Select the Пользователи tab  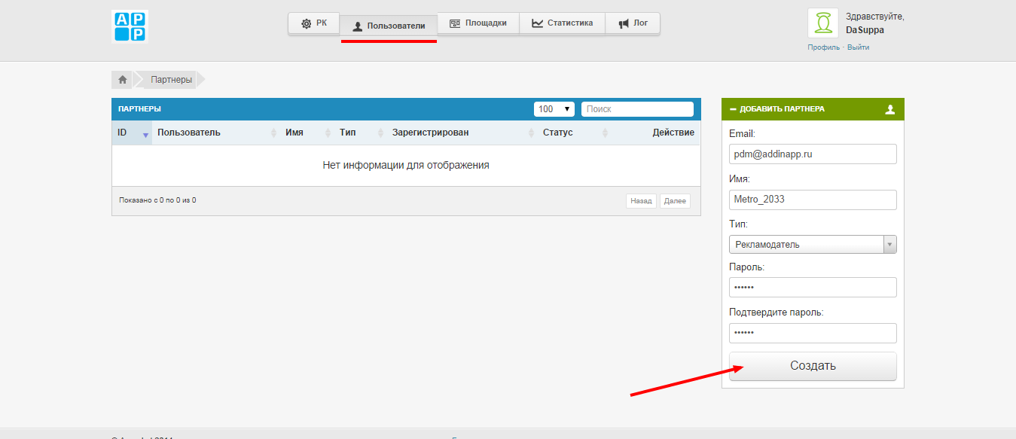point(389,26)
